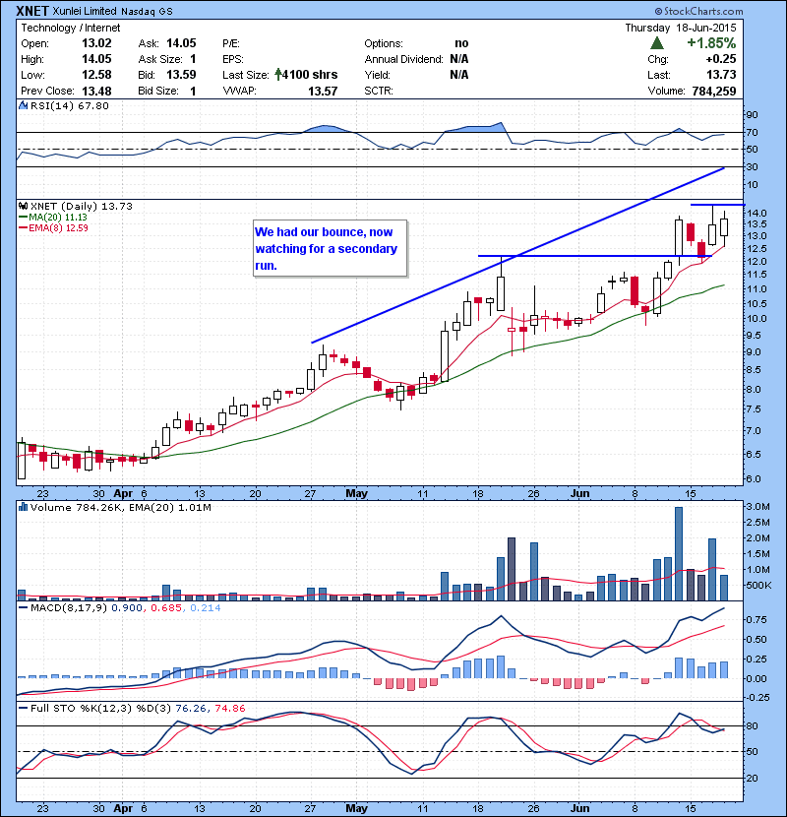Click the Technology / Internet sector label
This screenshot has width=787, height=817.
click(70, 28)
